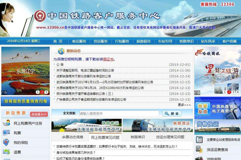Select slide 1 on the 黑龙江旅游 banner
Viewport: 241px width, 160px height.
(x=225, y=92)
